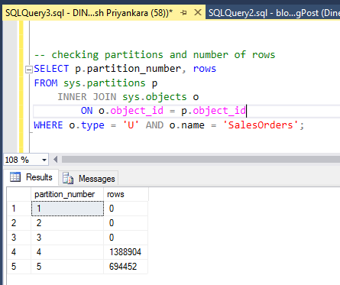340x285 pixels.
Task: Click the horizontal scrollbar left arrow
Action: point(55,160)
